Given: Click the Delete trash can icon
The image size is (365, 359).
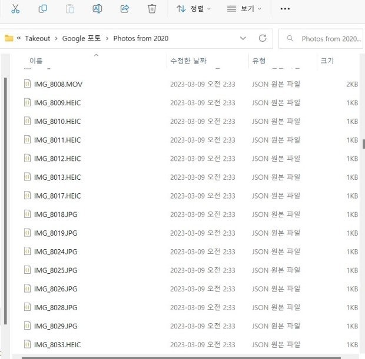Looking at the screenshot, I should pyautogui.click(x=152, y=9).
